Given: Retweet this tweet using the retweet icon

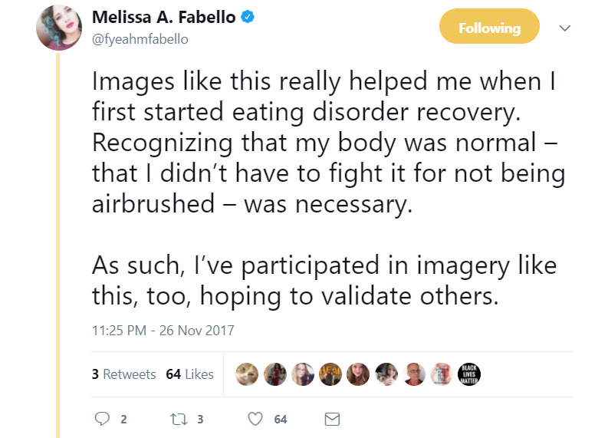Looking at the screenshot, I should point(176,419).
